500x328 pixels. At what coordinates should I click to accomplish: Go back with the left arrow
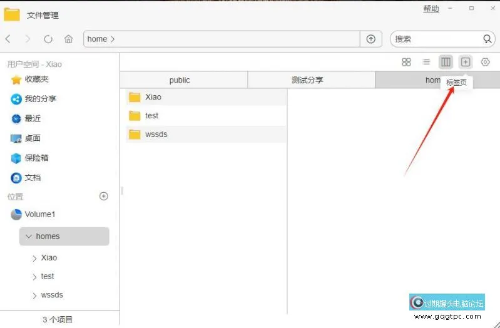coord(8,39)
